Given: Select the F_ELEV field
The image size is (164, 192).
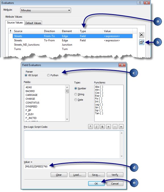Looking at the screenshot, I should tap(30, 114).
